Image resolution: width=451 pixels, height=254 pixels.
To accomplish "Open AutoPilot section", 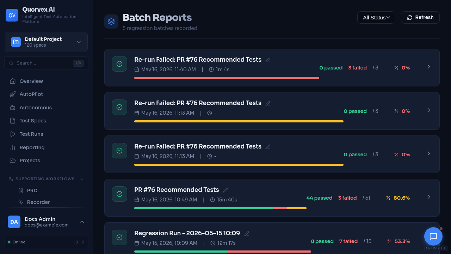I will click(46, 94).
